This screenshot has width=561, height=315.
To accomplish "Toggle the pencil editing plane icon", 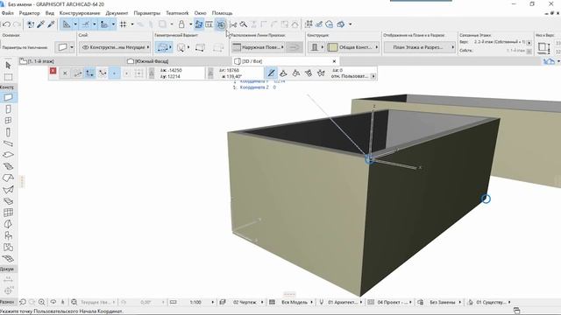I will pyautogui.click(x=271, y=73).
